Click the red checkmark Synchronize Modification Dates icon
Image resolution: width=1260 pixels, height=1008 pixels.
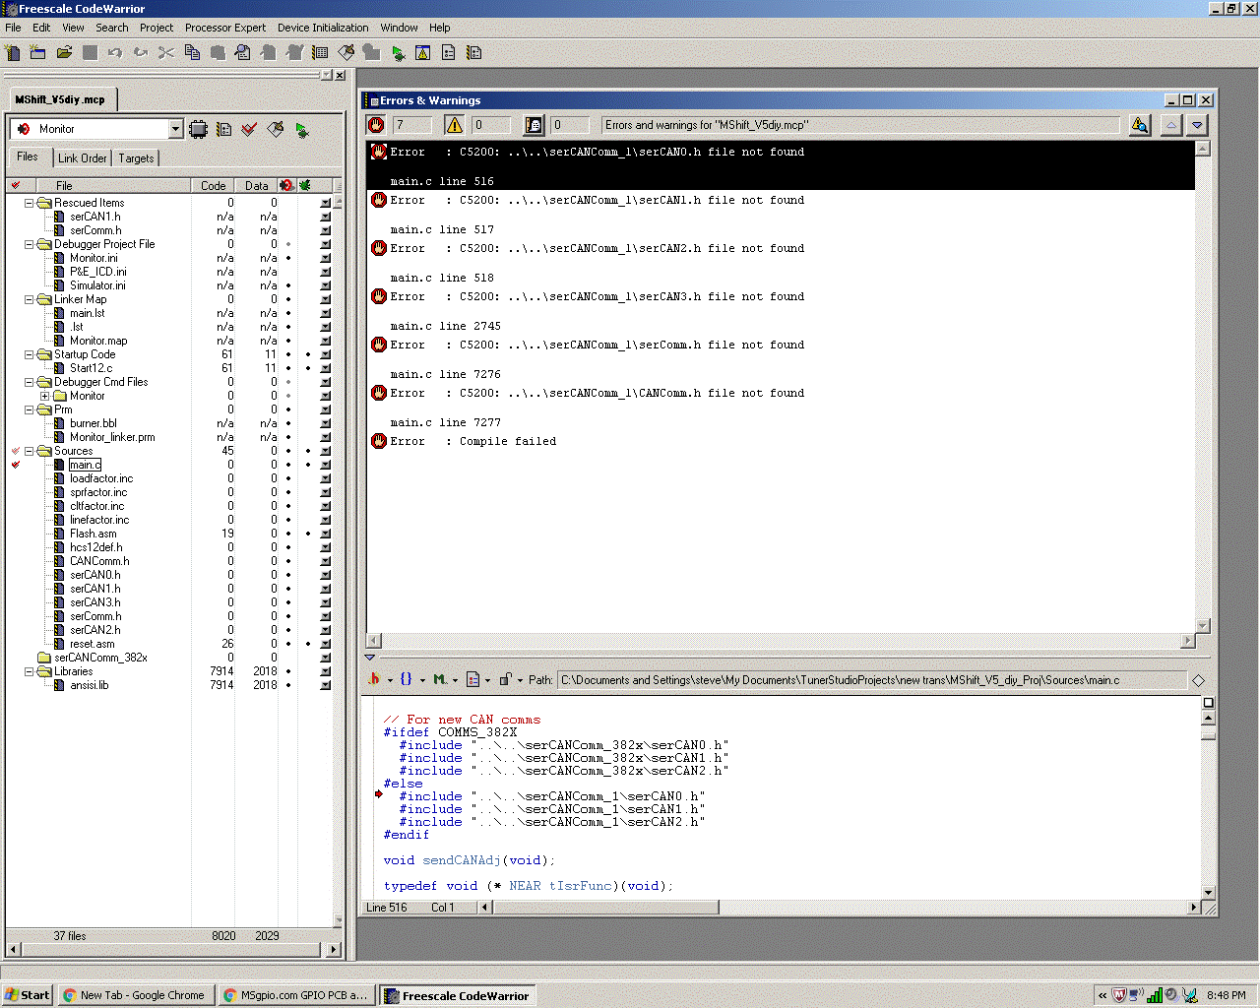point(249,129)
